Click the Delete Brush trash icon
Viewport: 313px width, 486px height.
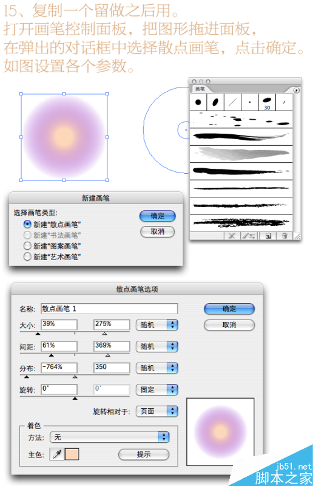coord(284,236)
